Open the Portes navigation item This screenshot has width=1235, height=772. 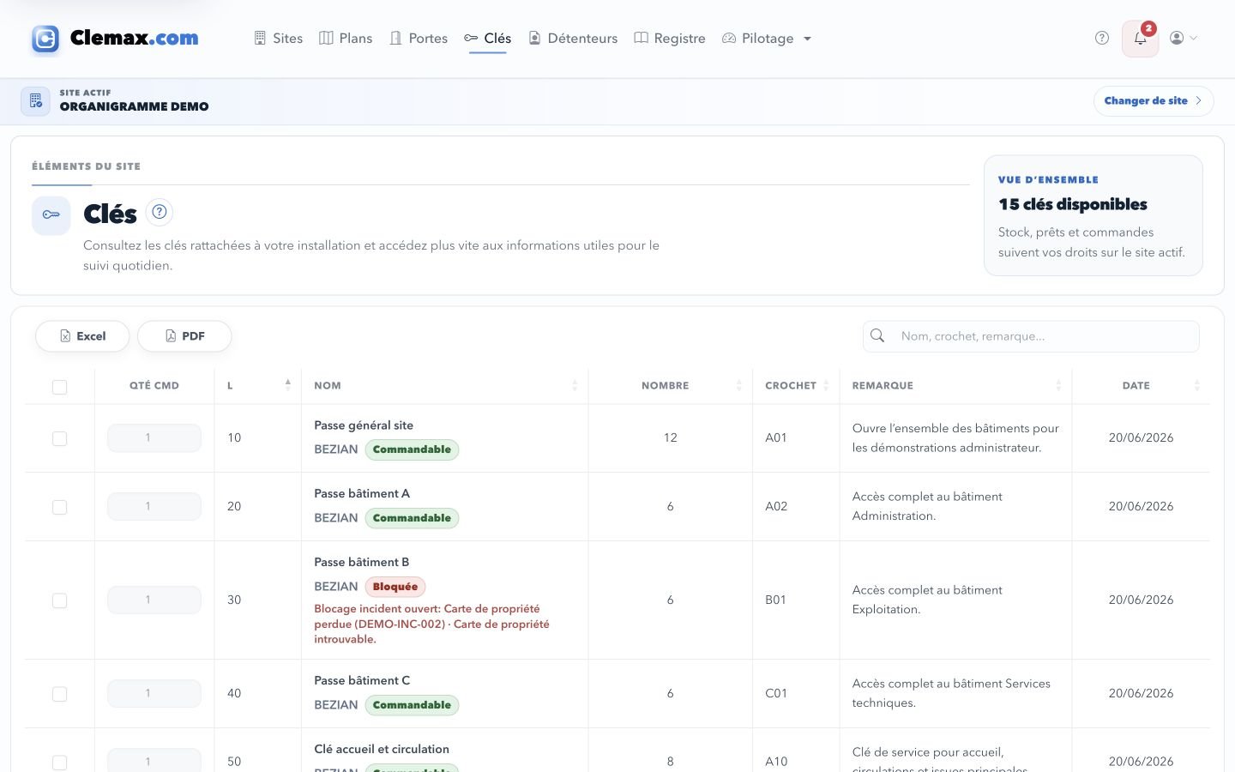point(419,39)
